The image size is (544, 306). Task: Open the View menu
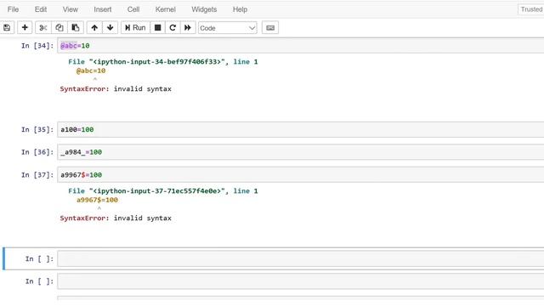pos(70,9)
